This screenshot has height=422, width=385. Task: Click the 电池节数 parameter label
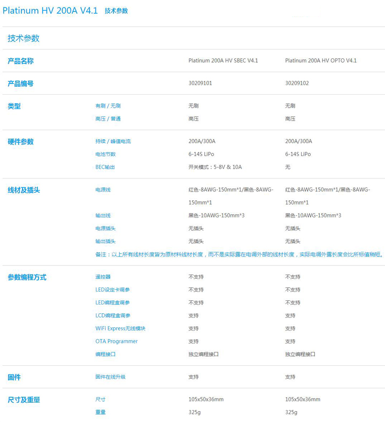(105, 154)
